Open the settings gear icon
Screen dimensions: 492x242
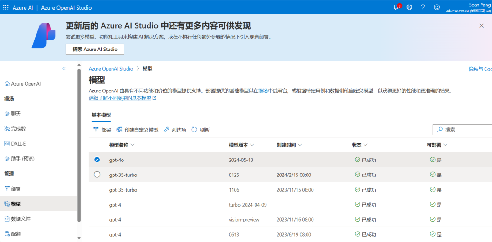[409, 7]
